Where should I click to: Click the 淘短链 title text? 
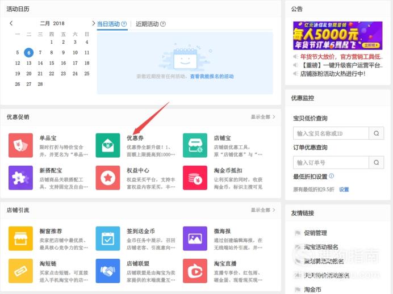click(48, 263)
